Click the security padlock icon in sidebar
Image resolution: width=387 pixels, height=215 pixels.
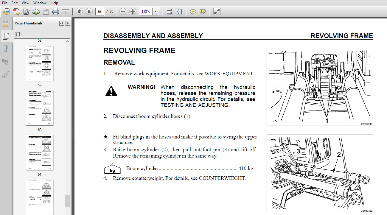[5, 24]
